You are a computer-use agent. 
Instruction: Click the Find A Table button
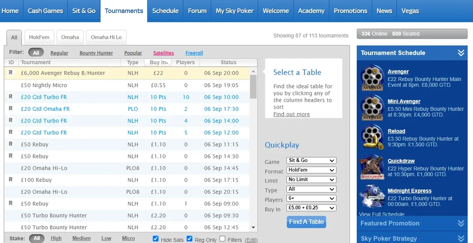(x=306, y=222)
